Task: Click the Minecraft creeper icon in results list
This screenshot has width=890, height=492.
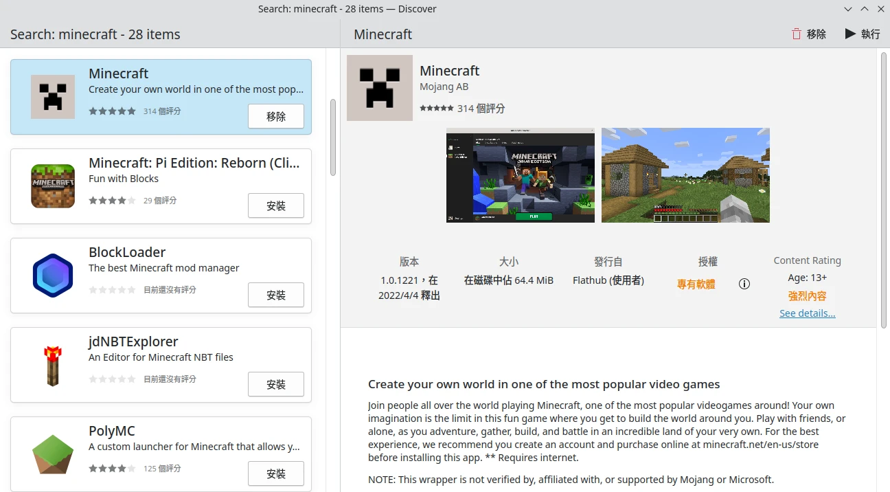Action: [53, 97]
